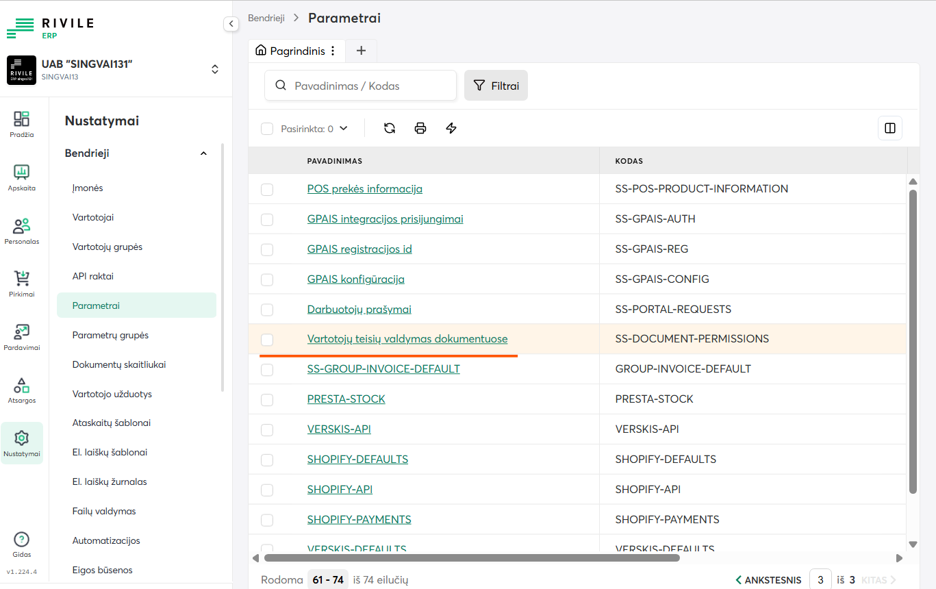Tick checkbox for POS prekės informacija
936x589 pixels.
coord(267,190)
